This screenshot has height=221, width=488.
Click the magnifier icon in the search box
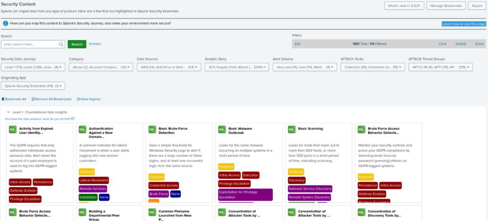tap(61, 44)
